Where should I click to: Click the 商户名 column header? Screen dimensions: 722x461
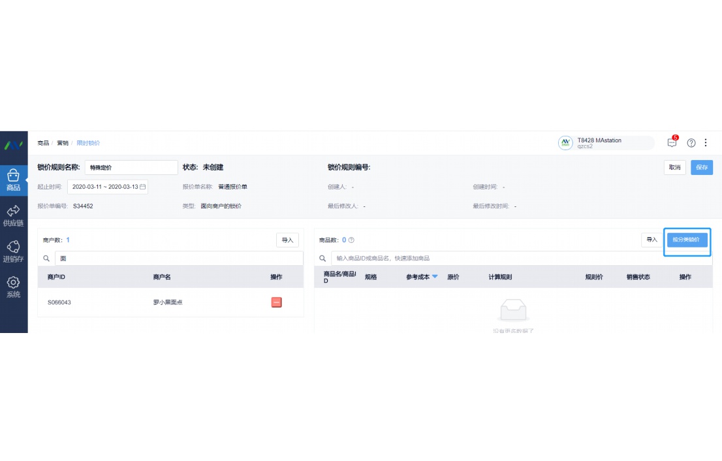(162, 277)
